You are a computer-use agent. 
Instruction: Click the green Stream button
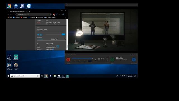pos(112,59)
